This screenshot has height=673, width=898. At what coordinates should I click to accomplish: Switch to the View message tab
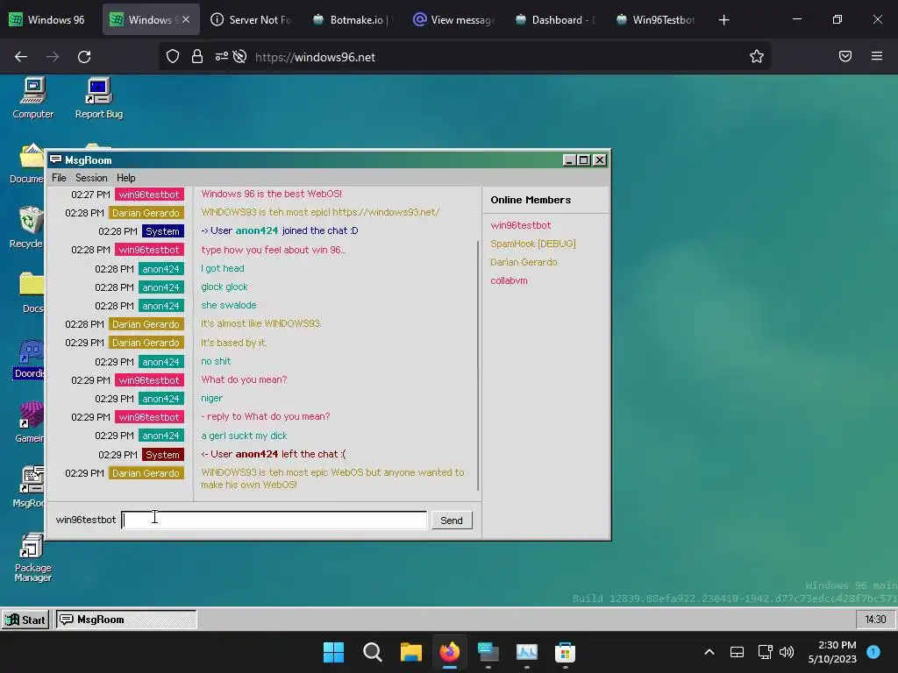(x=454, y=20)
